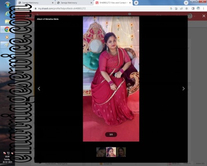Close the SH40801272 View and Contact tab

click(x=130, y=3)
